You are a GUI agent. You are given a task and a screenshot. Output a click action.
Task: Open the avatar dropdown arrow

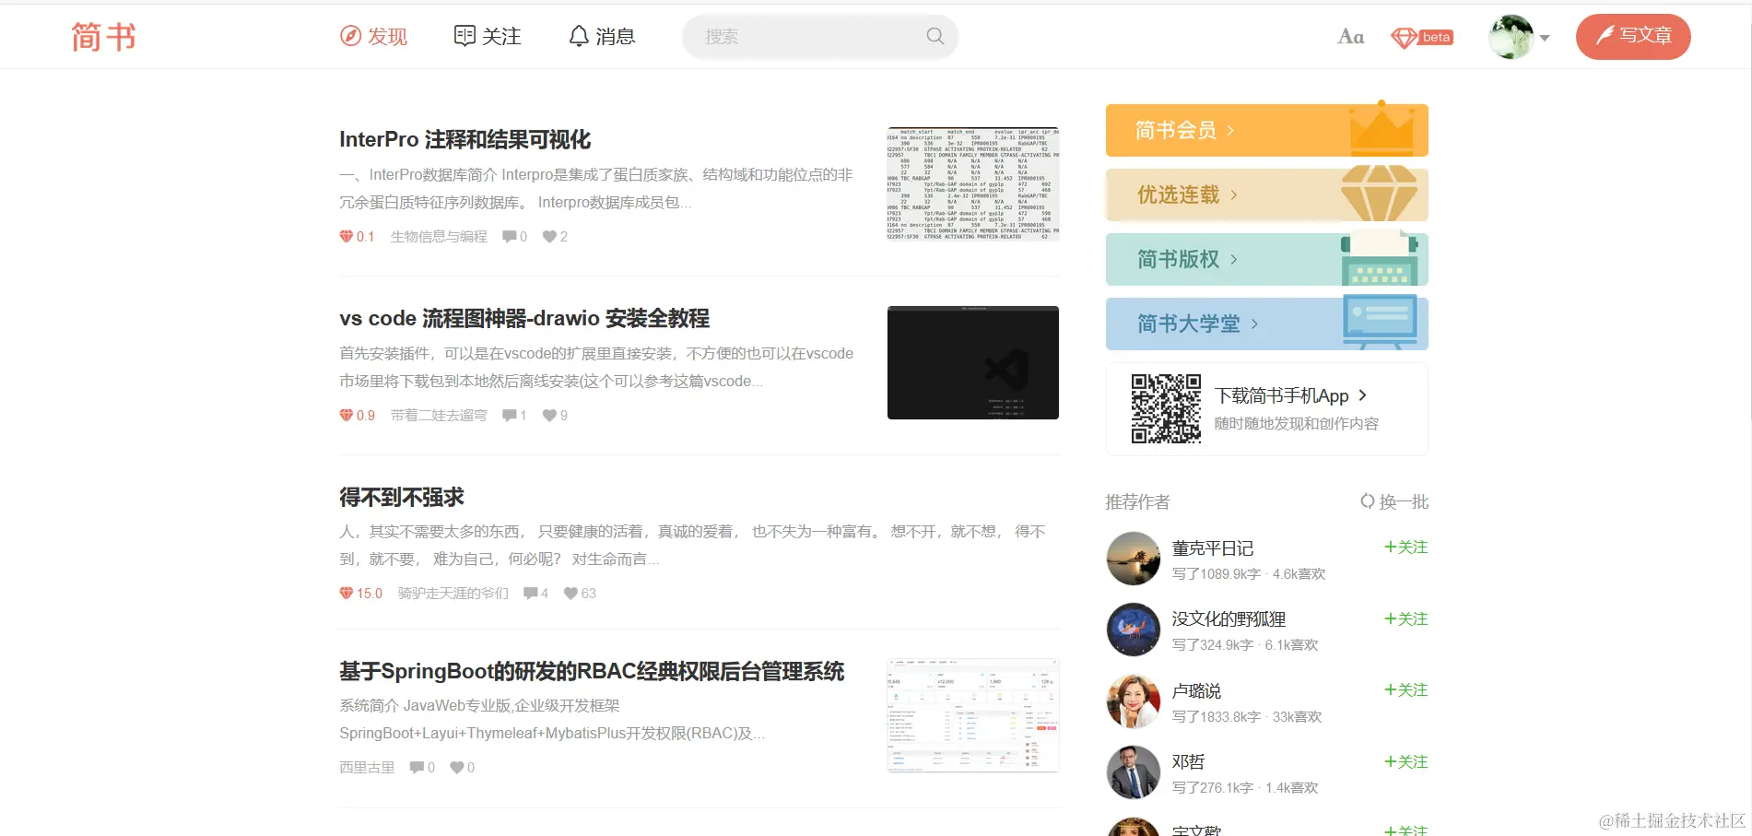pos(1546,37)
